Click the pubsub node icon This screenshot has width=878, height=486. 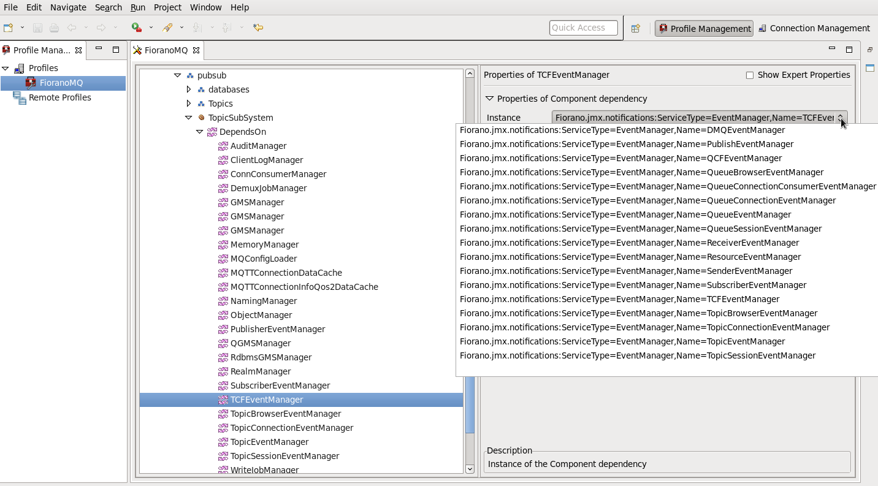pyautogui.click(x=190, y=75)
